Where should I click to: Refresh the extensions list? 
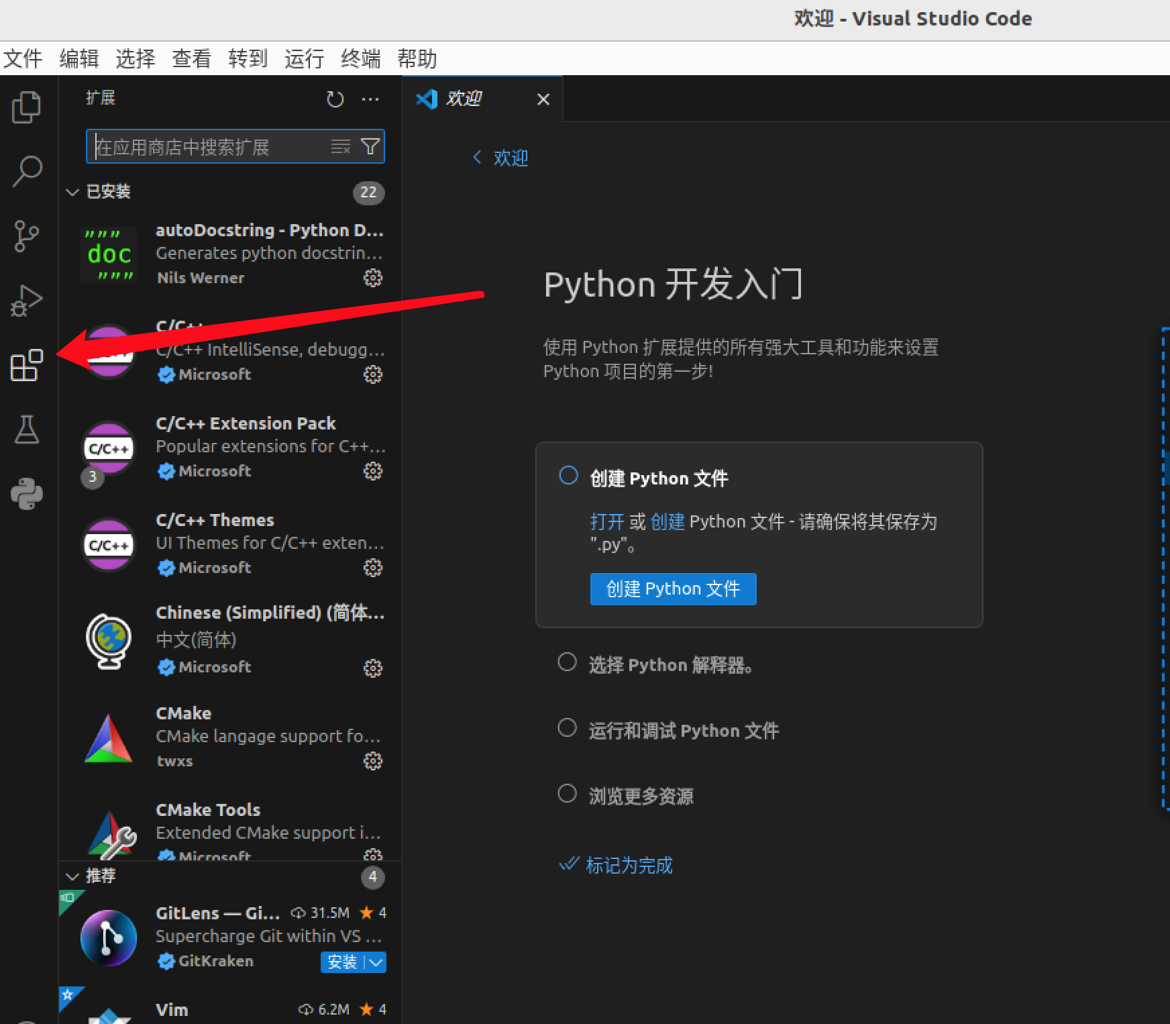pos(335,99)
